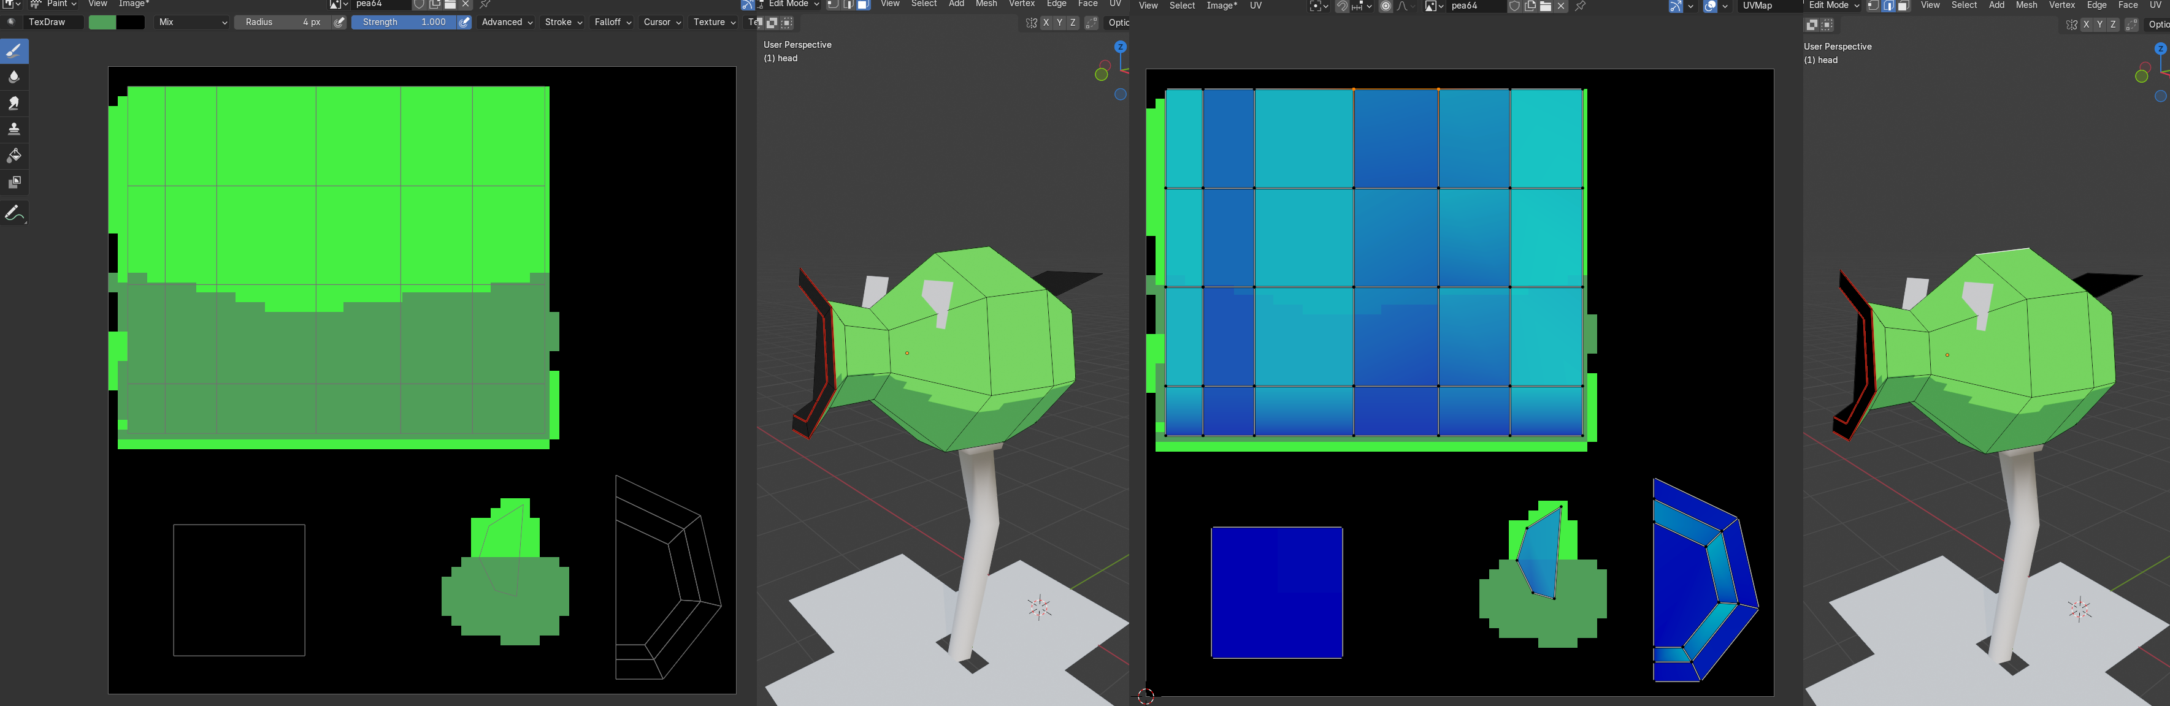This screenshot has height=706, width=2170.
Task: Toggle auto merge in left 3D viewport
Action: pos(1091,23)
